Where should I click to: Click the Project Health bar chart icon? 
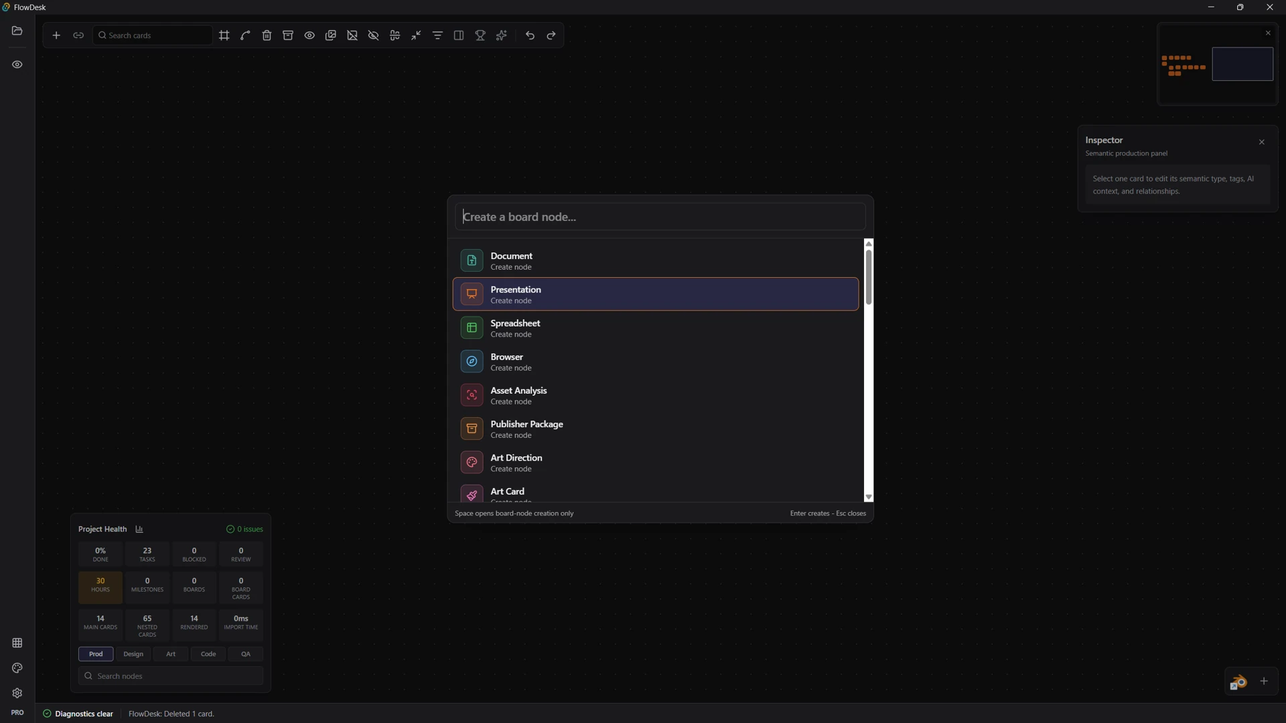139,530
